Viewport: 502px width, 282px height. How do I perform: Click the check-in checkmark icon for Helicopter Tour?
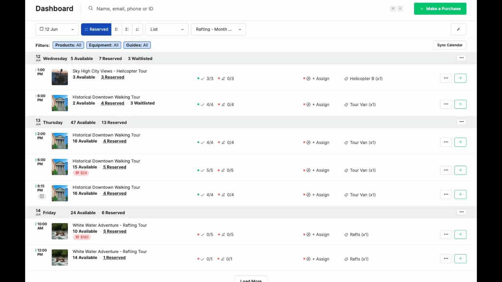point(203,78)
